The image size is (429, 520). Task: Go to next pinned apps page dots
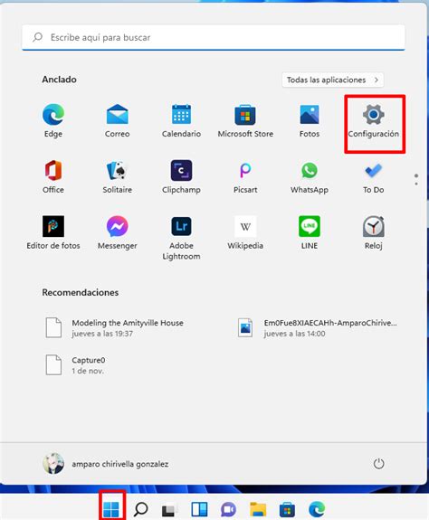click(416, 179)
